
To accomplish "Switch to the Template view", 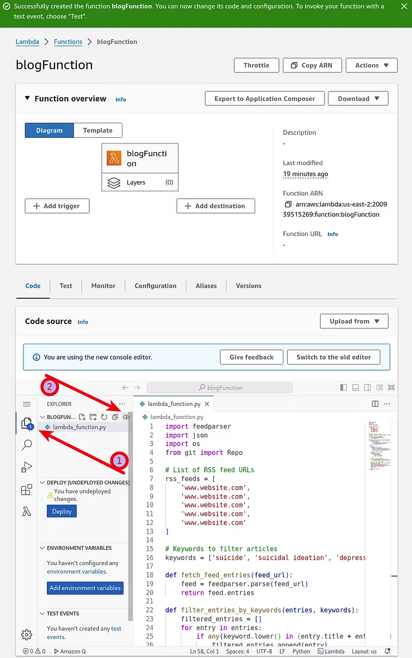I will (97, 130).
